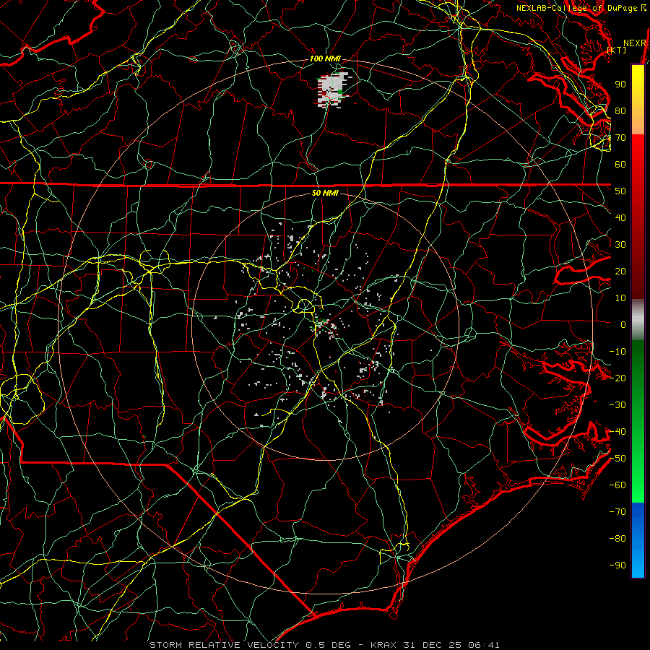
Task: Click the [KT] units label
Action: tap(617, 50)
